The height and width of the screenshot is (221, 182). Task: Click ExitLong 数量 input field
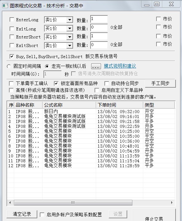(99, 27)
